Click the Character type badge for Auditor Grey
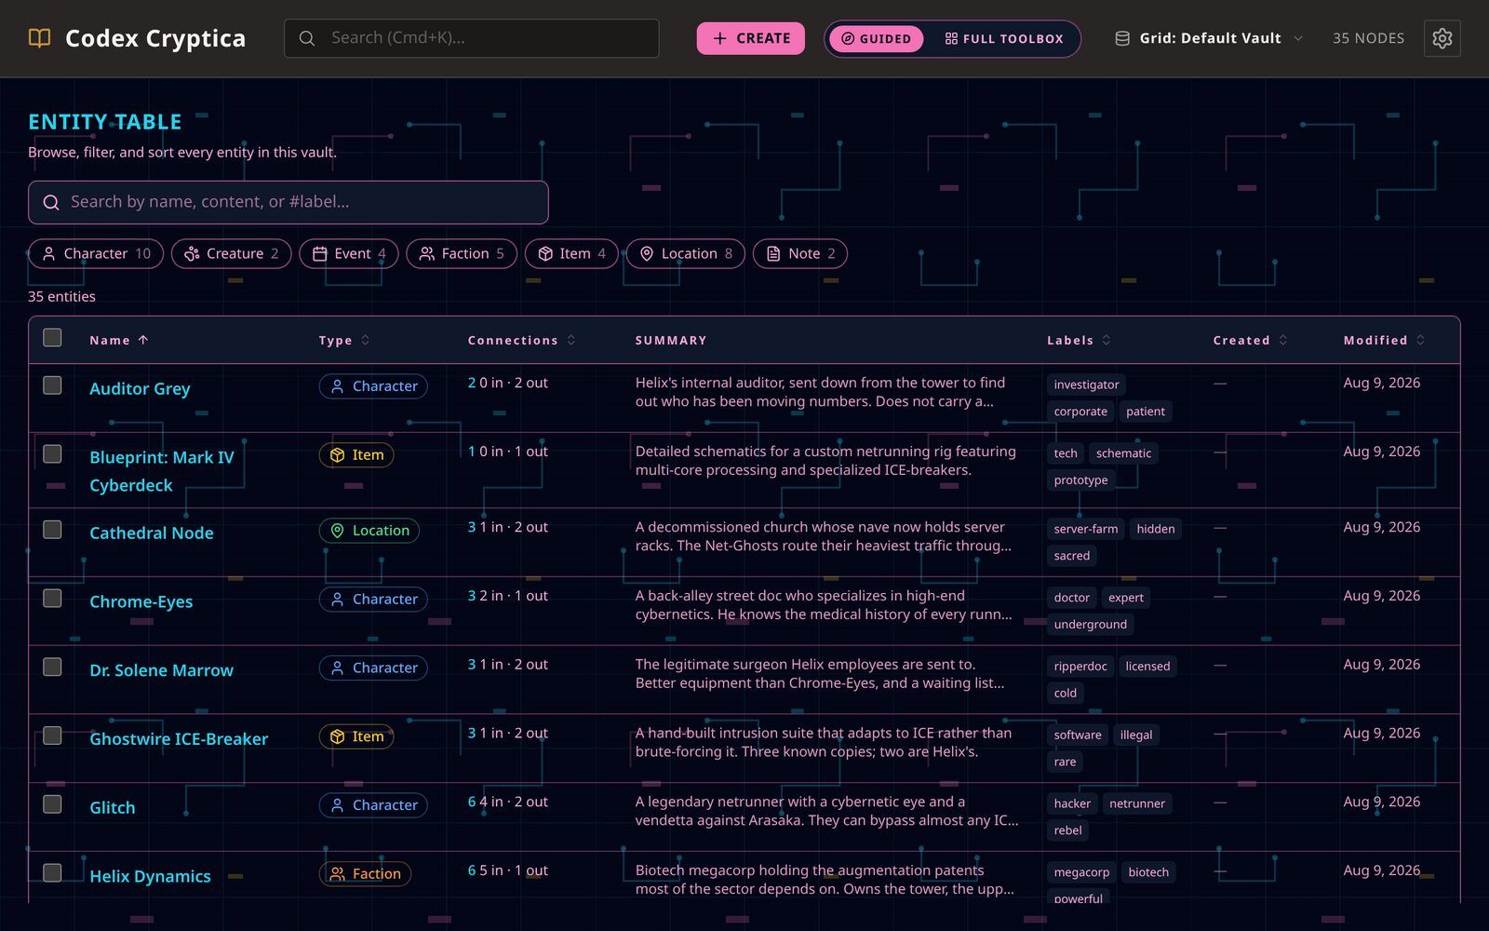The height and width of the screenshot is (931, 1489). point(373,386)
